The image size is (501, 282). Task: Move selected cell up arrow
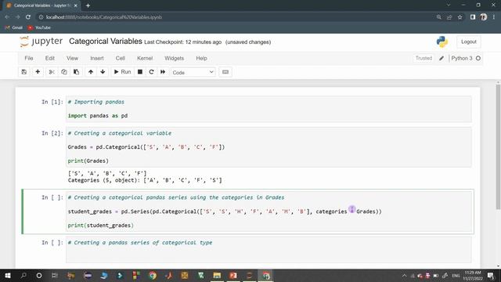point(91,72)
